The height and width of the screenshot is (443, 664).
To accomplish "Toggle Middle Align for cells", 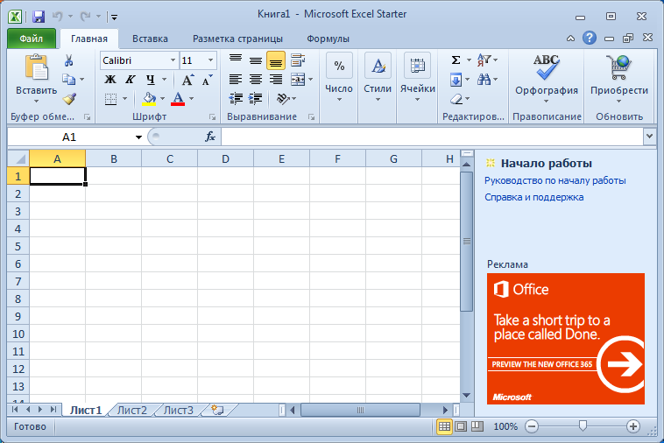I will (256, 60).
